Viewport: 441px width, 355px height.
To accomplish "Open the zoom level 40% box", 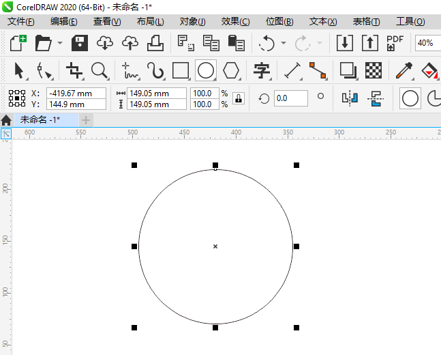I will (x=428, y=43).
